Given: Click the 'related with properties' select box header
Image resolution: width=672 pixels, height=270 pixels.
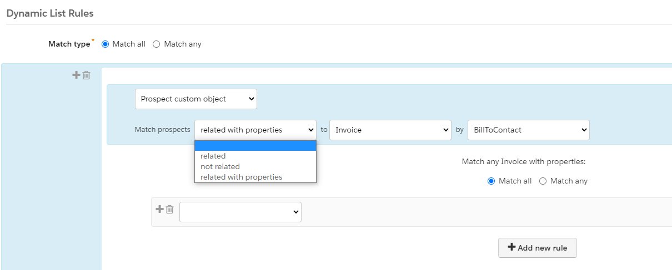Looking at the screenshot, I should click(x=255, y=130).
